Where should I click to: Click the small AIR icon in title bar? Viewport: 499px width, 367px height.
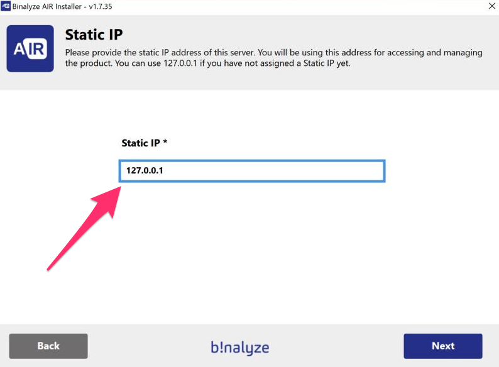click(x=6, y=6)
